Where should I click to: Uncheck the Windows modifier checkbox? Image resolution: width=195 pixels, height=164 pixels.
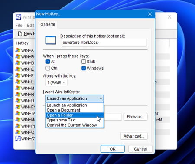(84, 68)
